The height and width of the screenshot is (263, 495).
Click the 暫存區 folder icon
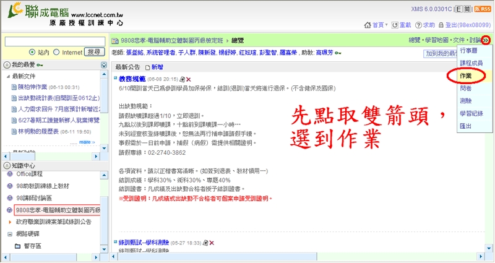(x=17, y=246)
